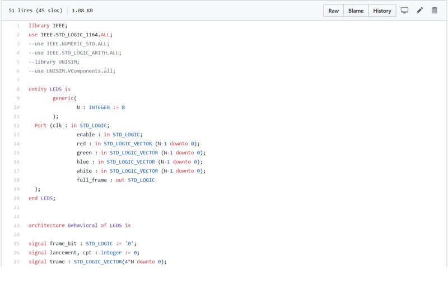This screenshot has width=448, height=284.
Task: Click the 'full_frame : out STD_LOGIC' line
Action: pyautogui.click(x=115, y=180)
